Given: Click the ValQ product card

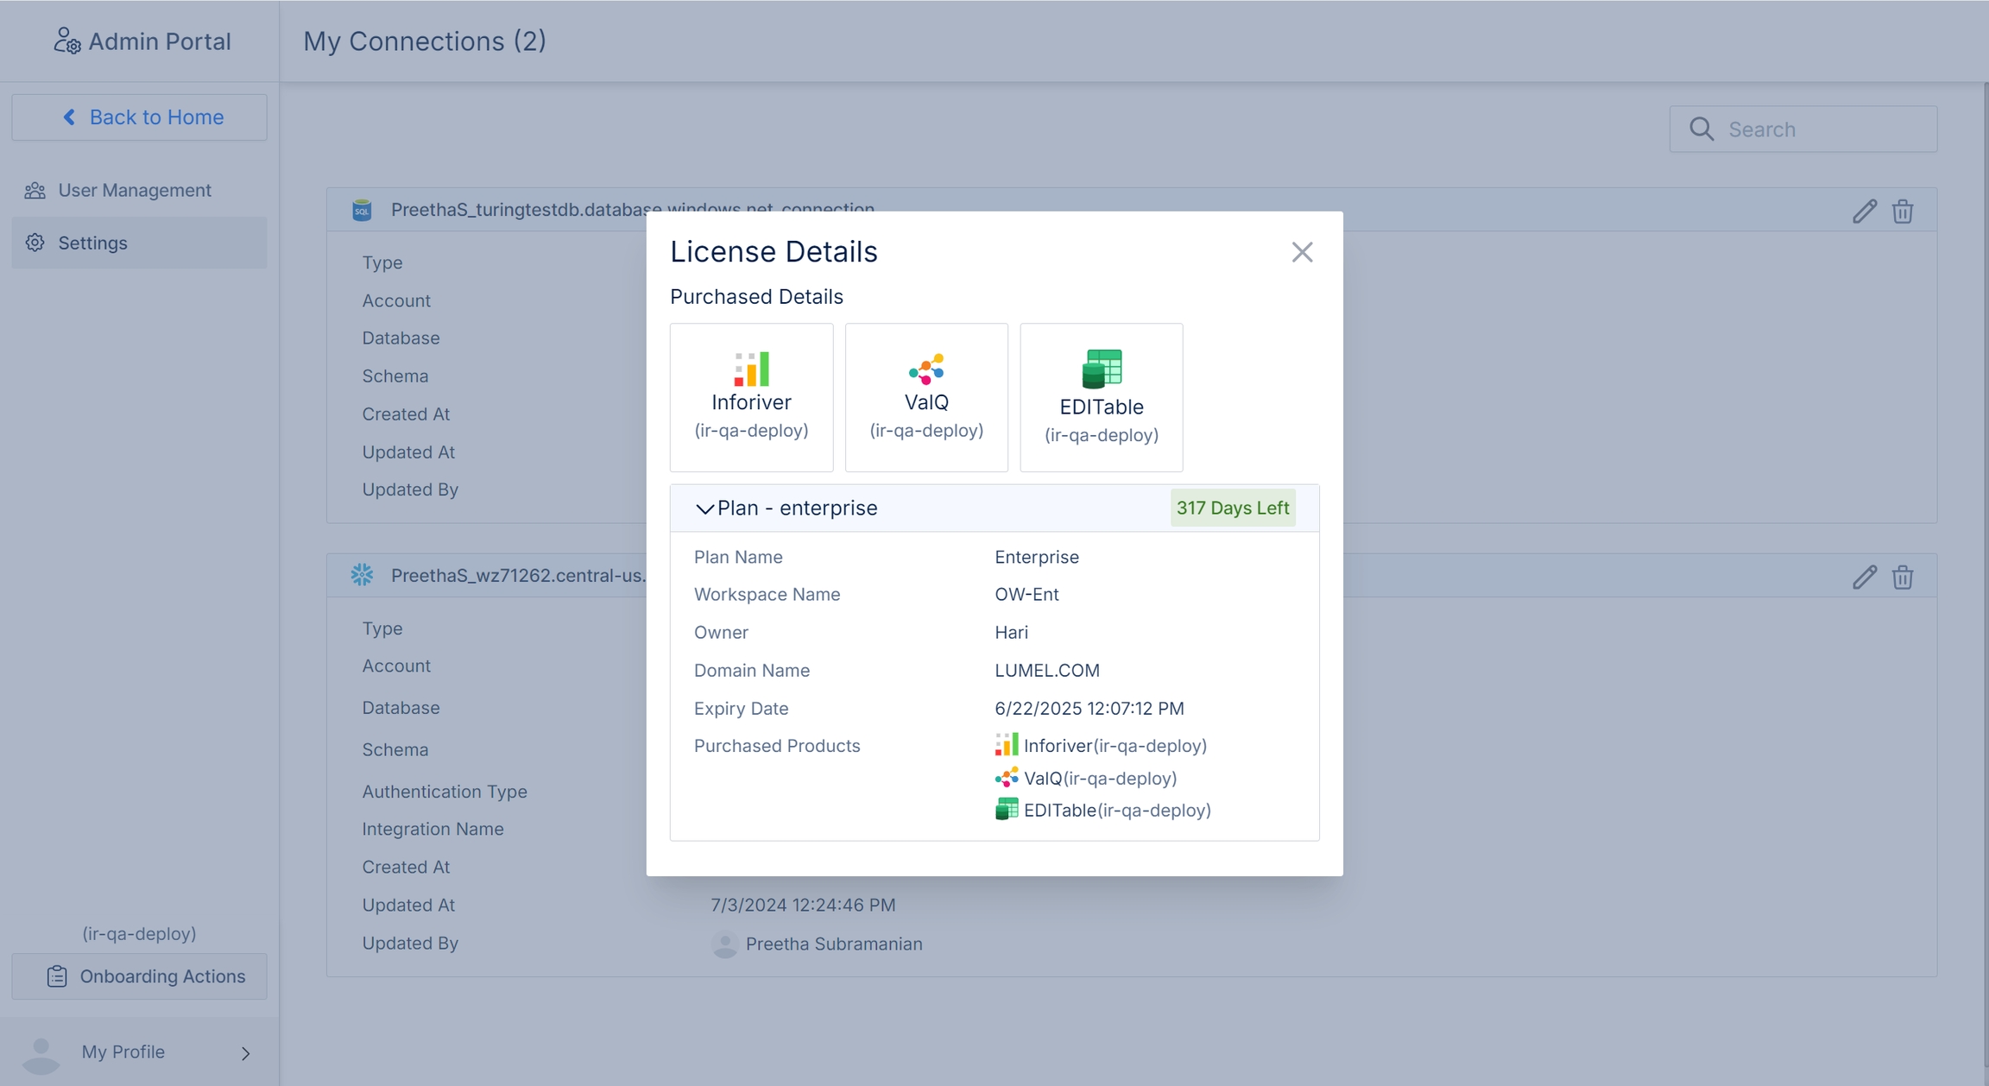Looking at the screenshot, I should click(926, 397).
